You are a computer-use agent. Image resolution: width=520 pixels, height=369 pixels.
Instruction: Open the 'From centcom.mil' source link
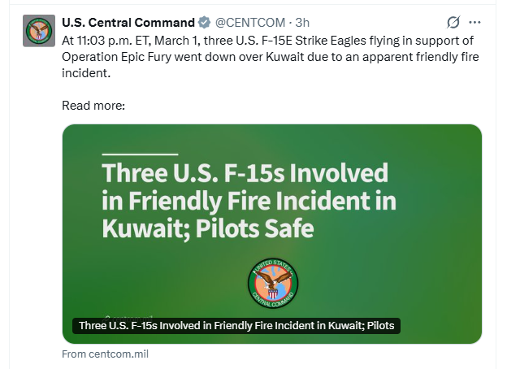point(105,354)
